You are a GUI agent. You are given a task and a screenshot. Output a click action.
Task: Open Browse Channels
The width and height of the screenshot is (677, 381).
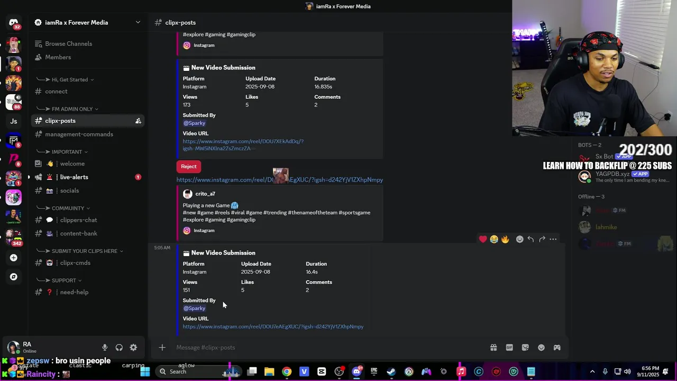pyautogui.click(x=87, y=44)
